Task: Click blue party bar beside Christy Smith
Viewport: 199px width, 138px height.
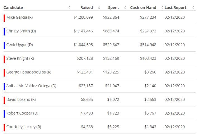Action: pyautogui.click(x=4, y=31)
